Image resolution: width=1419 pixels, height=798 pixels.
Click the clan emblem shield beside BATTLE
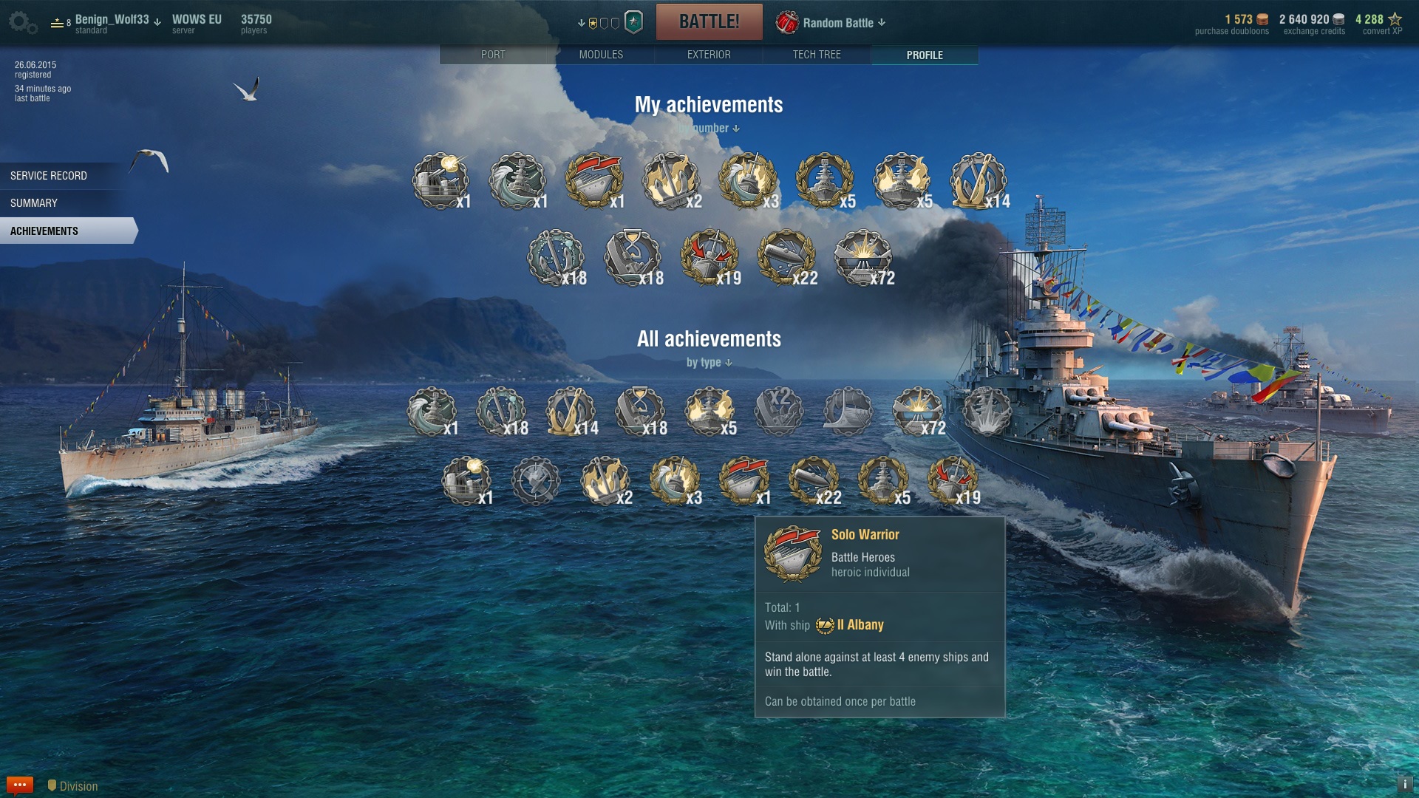[633, 22]
